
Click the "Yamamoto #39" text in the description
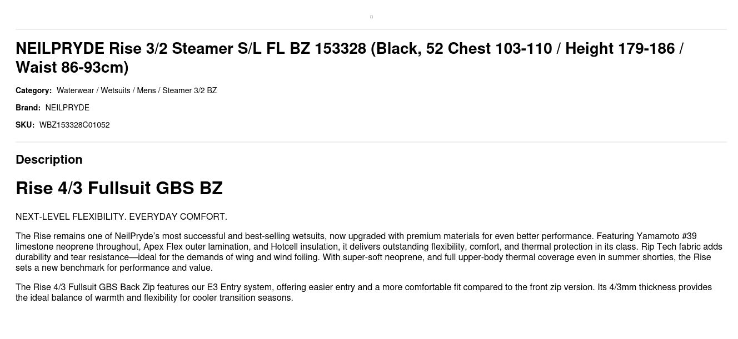tap(666, 236)
